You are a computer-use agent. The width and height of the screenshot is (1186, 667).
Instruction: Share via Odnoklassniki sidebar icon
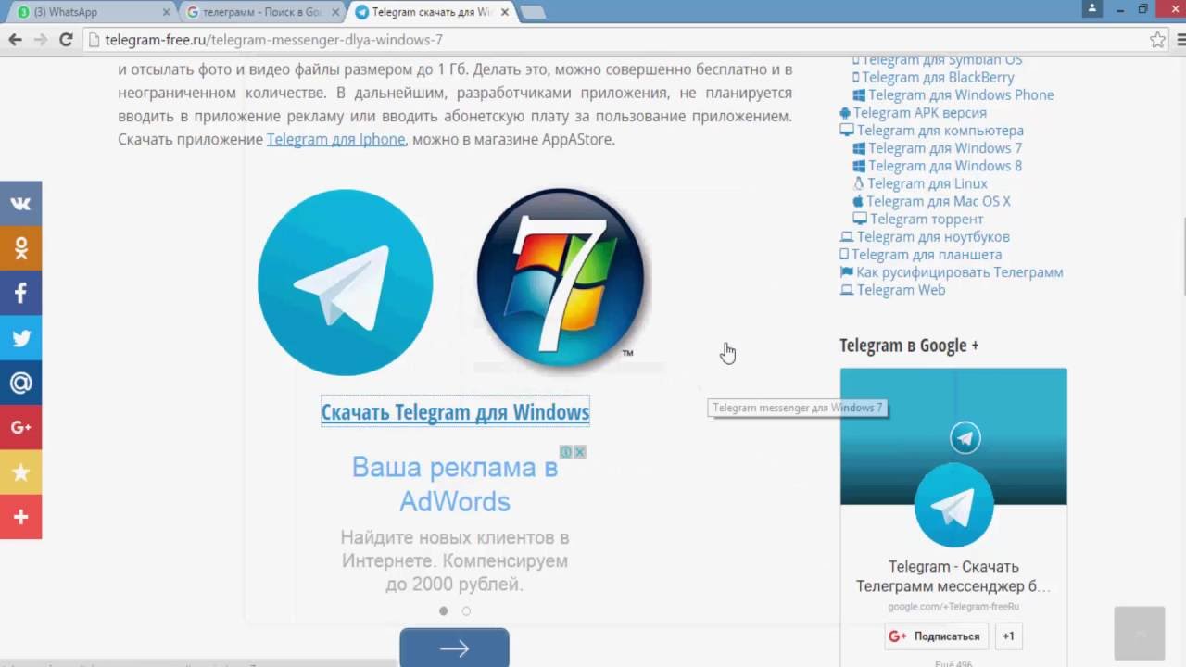click(x=20, y=248)
